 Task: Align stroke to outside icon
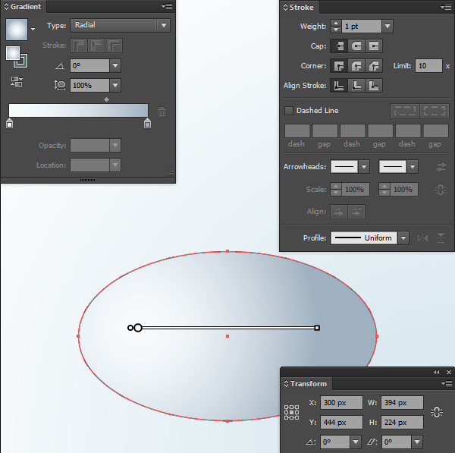tap(374, 86)
